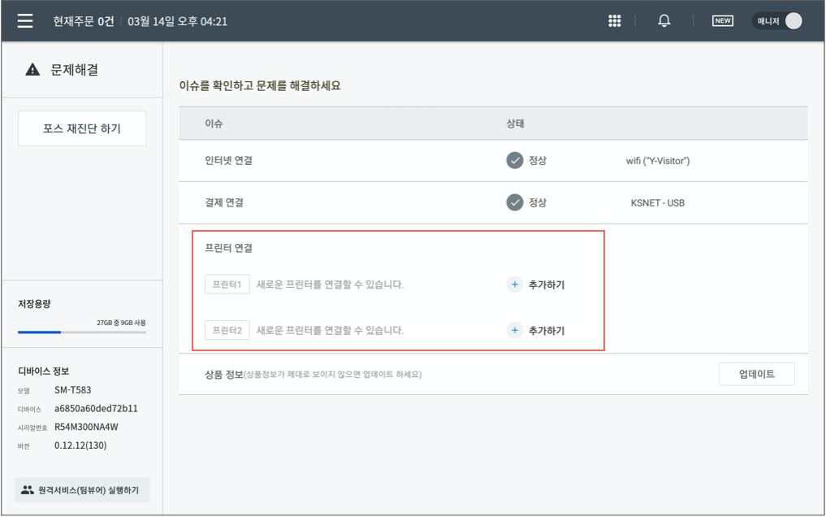Click the 03월 14일 오후 04:21 timestamp
The image size is (826, 517).
tap(178, 21)
